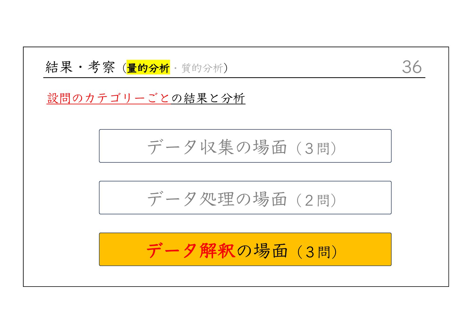Click the red データ解釈 text
The height and width of the screenshot is (334, 472).
coord(191,250)
